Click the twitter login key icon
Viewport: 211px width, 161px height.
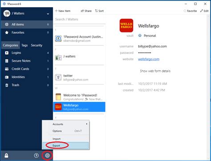[58, 77]
